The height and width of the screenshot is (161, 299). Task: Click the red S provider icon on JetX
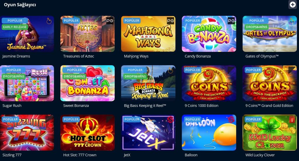click(x=170, y=120)
